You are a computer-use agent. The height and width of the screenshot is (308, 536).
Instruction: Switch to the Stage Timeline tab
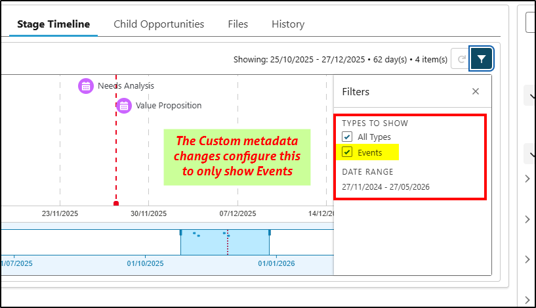coord(53,24)
